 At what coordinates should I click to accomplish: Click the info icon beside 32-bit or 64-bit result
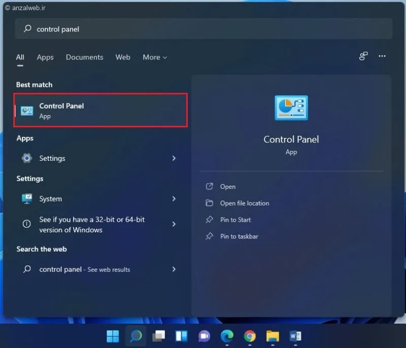pyautogui.click(x=27, y=224)
